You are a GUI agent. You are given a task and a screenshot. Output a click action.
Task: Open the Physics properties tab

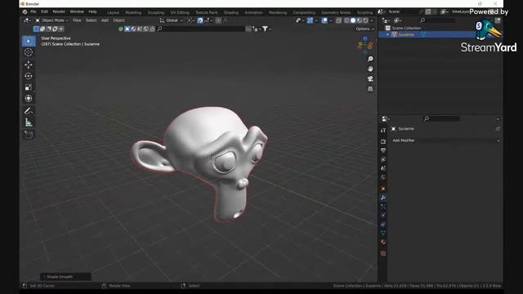383,216
